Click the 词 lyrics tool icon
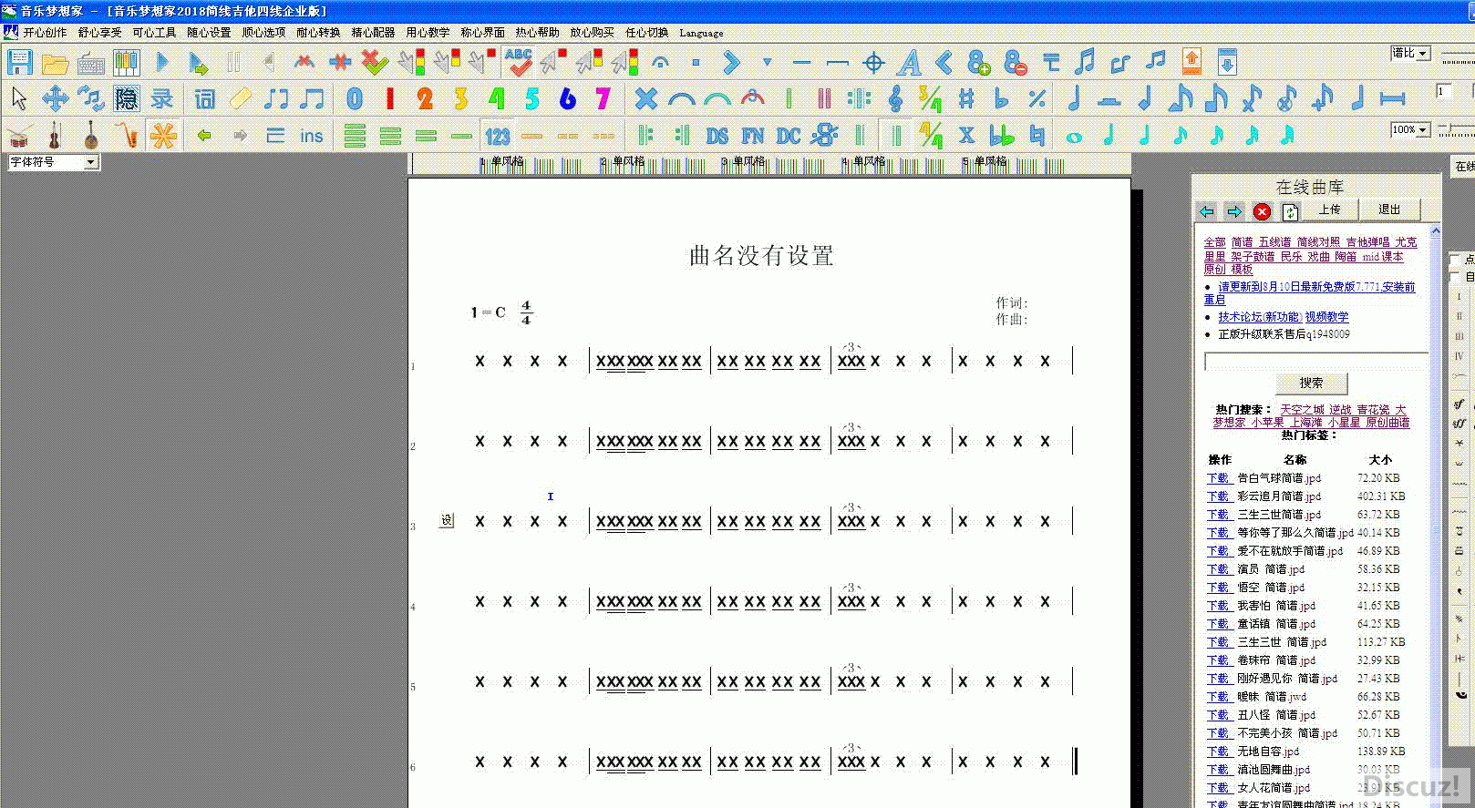 coord(205,98)
